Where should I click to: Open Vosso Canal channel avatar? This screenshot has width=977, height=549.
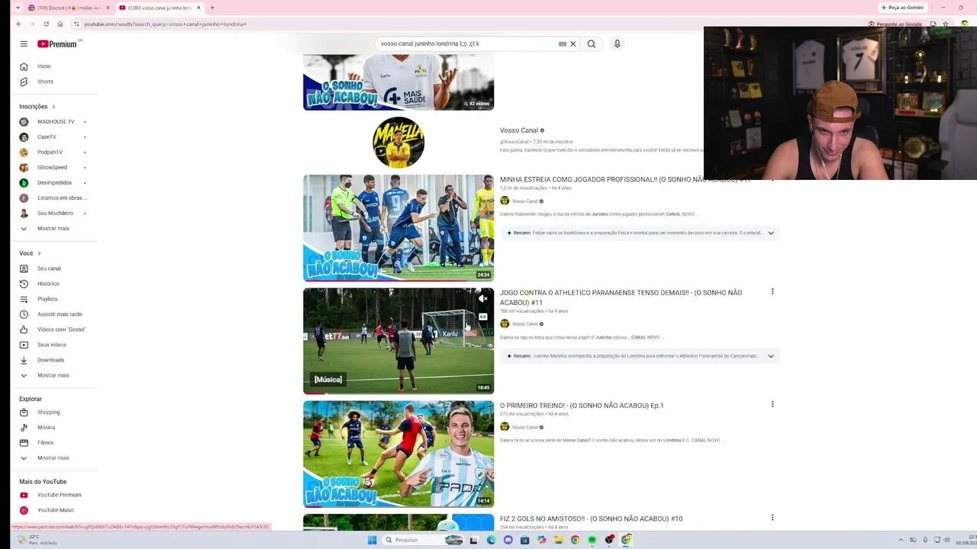398,143
